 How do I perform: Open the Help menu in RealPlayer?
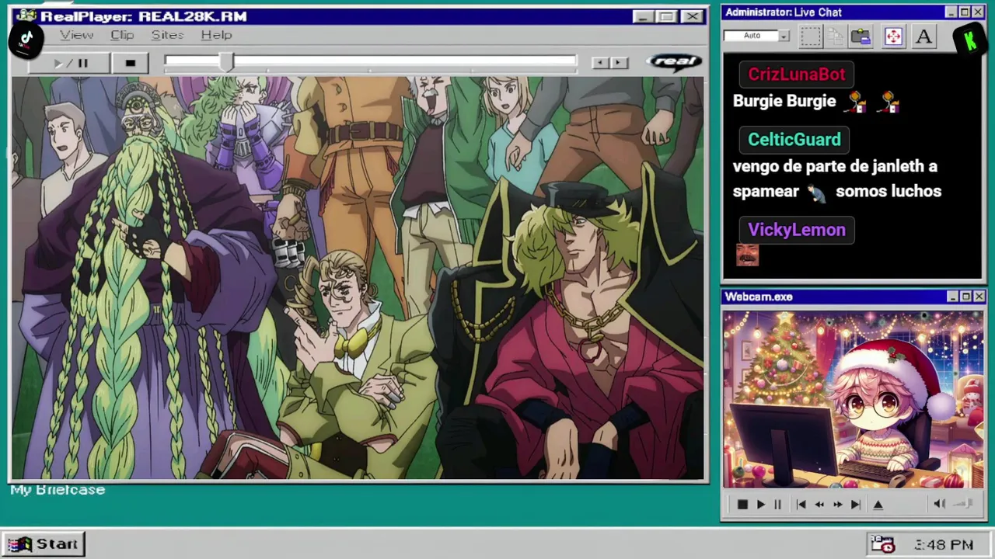coord(216,35)
